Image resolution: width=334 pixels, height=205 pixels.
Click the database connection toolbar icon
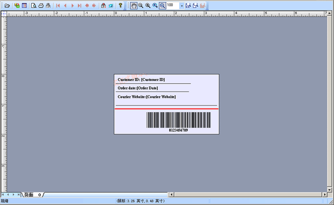point(17,5)
